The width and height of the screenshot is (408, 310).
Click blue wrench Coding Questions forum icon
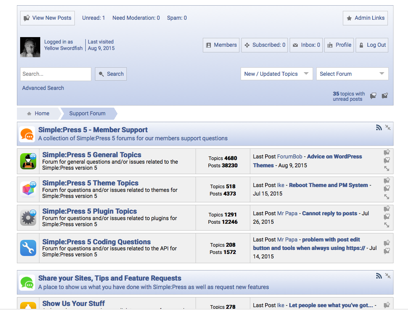(28, 248)
